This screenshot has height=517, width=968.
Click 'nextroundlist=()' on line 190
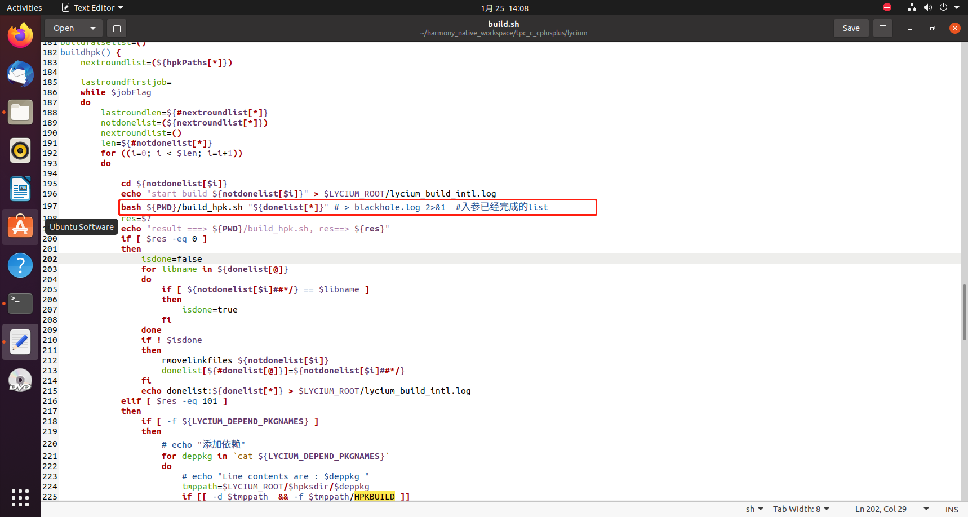click(141, 133)
